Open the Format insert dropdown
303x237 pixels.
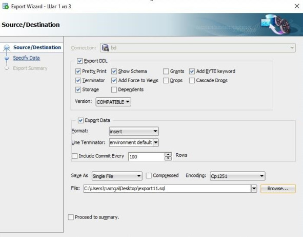point(134,132)
